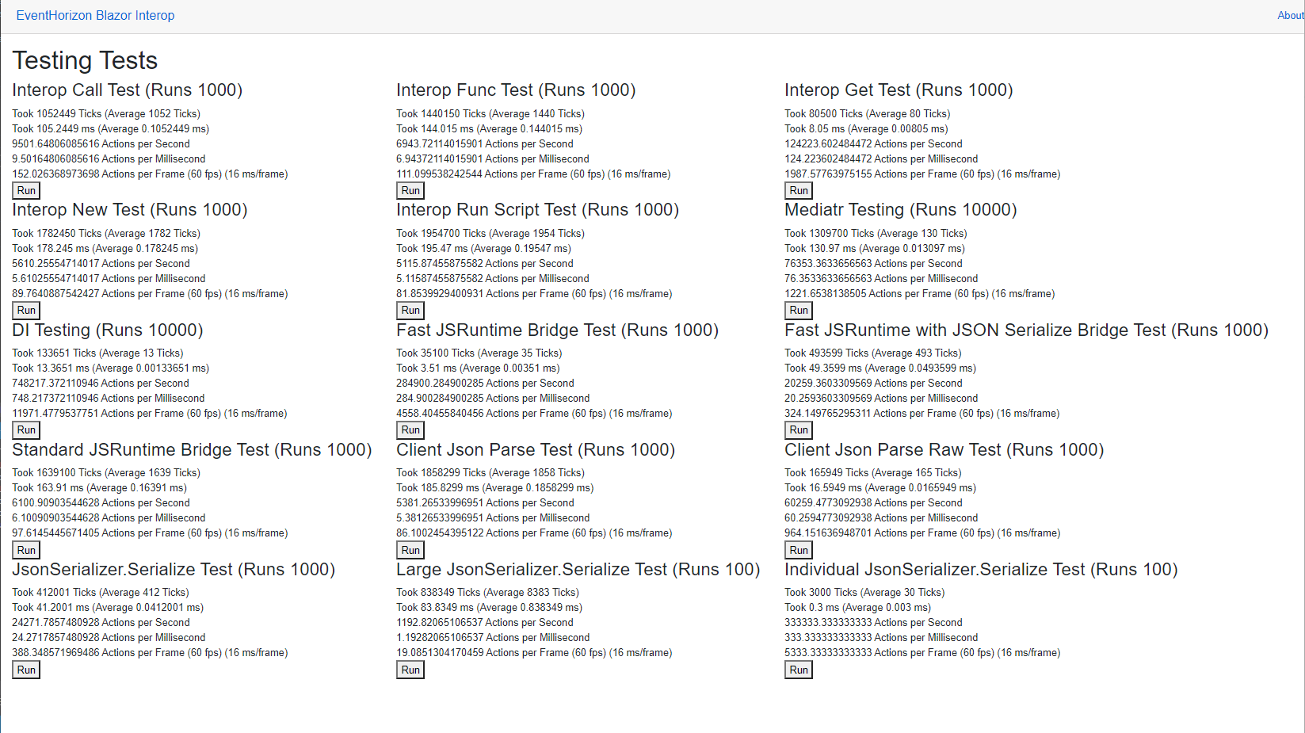
Task: Click the Client Json Parse Test (Runs 1000) heading
Action: (536, 450)
